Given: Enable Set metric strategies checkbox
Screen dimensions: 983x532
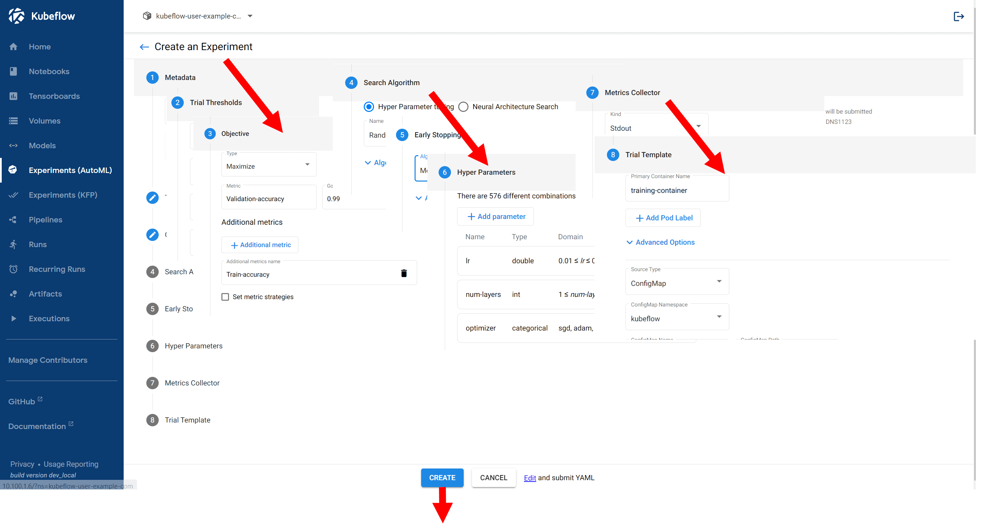Looking at the screenshot, I should pyautogui.click(x=225, y=297).
